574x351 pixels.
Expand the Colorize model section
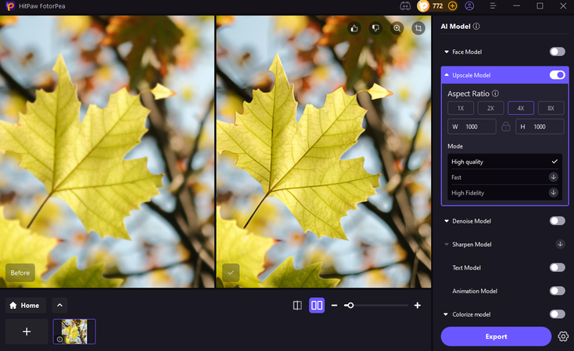[x=447, y=314]
